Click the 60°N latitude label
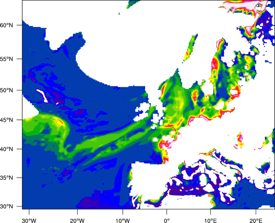The width and height of the screenshot is (275, 223). (x=7, y=25)
